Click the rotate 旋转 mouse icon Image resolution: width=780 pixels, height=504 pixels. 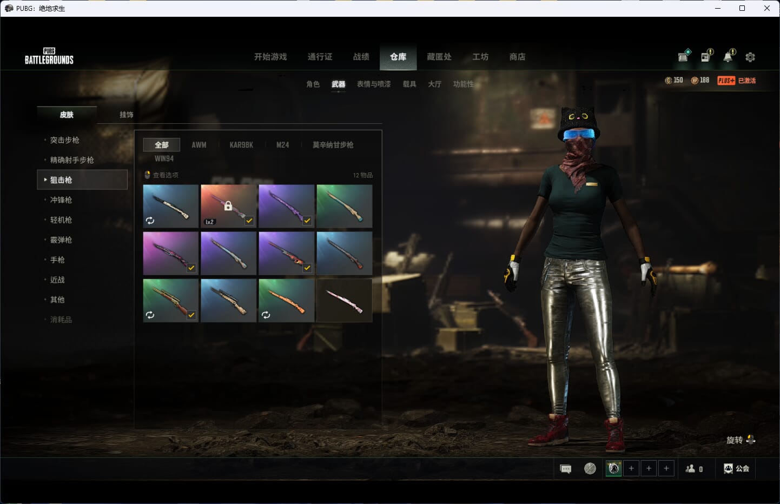[751, 440]
